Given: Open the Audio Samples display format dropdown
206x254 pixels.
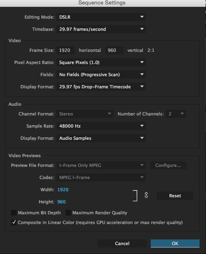Looking at the screenshot, I should pyautogui.click(x=101, y=138).
